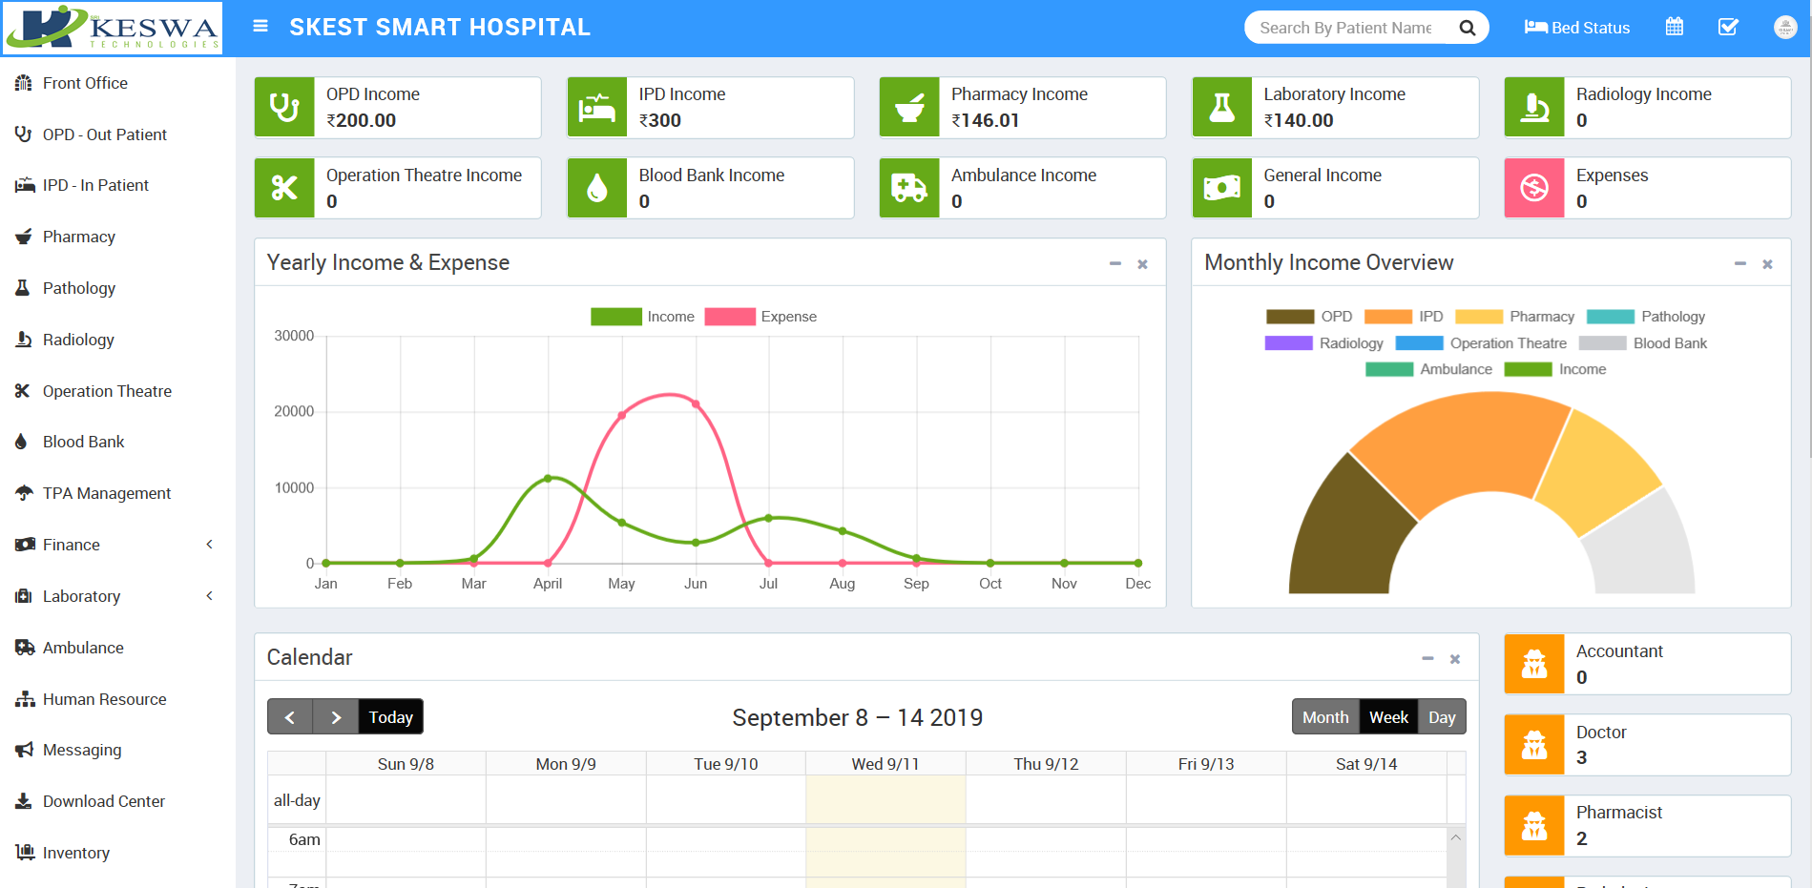The image size is (1812, 888).
Task: Switch calendar to Month view
Action: pos(1325,717)
